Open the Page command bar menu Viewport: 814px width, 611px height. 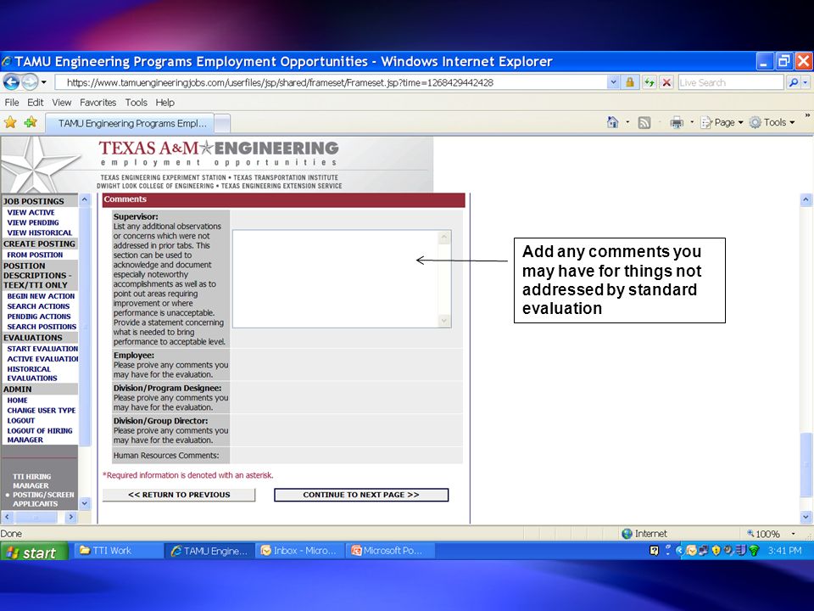pos(722,122)
